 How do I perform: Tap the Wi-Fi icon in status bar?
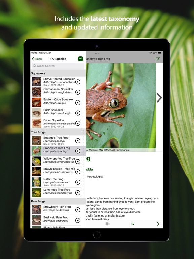point(151,53)
